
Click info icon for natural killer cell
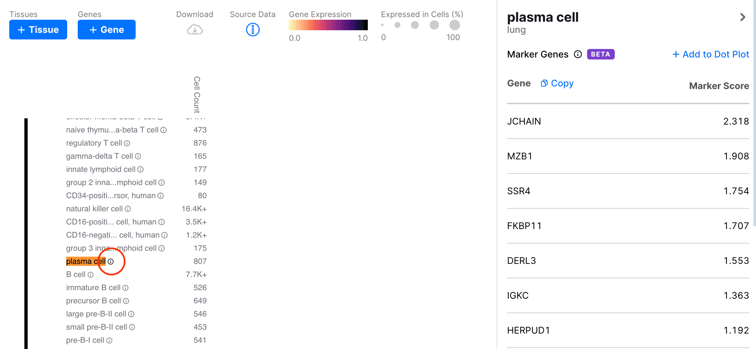pos(128,209)
